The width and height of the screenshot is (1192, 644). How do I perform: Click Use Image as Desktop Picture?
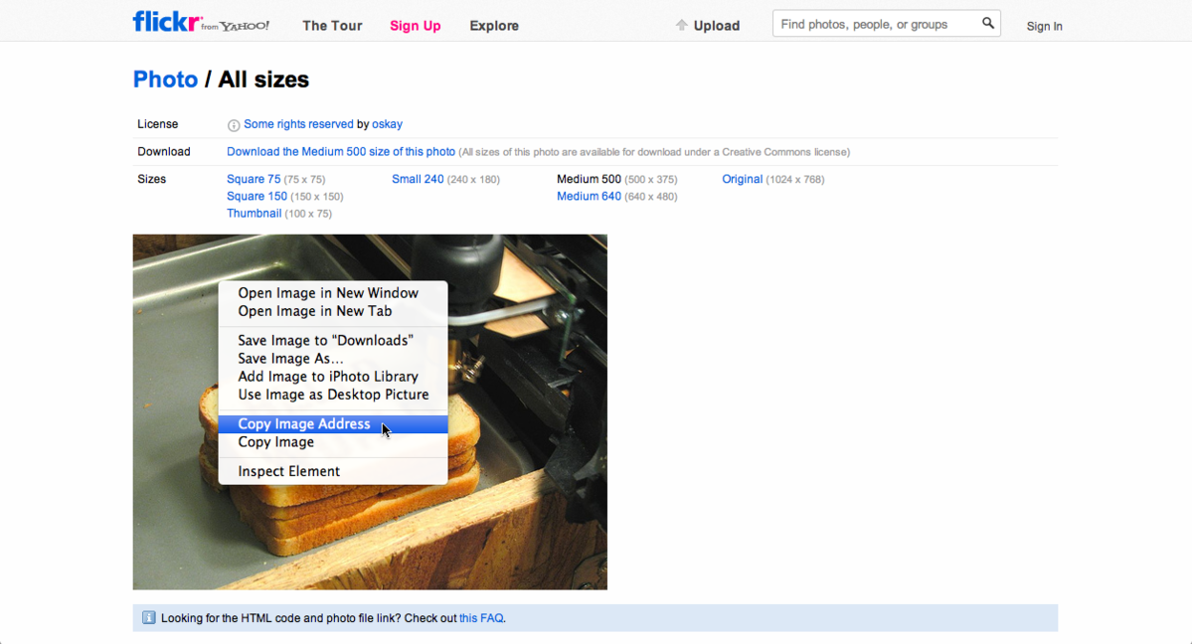(333, 395)
